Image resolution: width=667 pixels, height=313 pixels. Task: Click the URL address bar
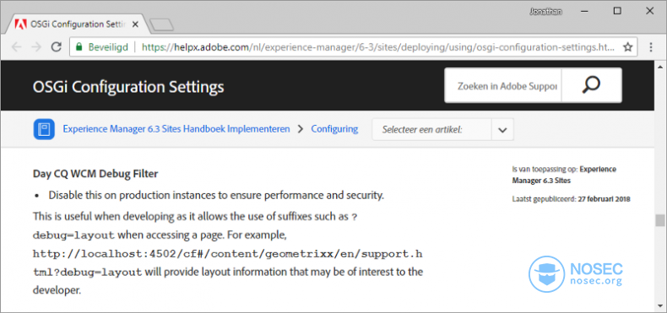[353, 46]
